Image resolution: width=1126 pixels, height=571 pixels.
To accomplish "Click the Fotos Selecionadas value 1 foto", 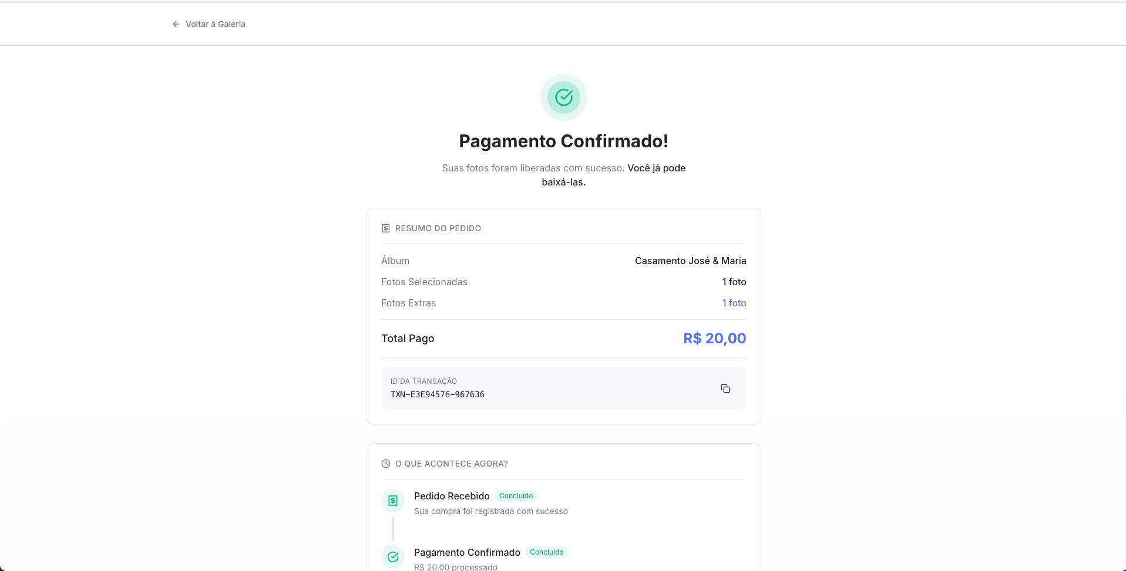I will [734, 282].
